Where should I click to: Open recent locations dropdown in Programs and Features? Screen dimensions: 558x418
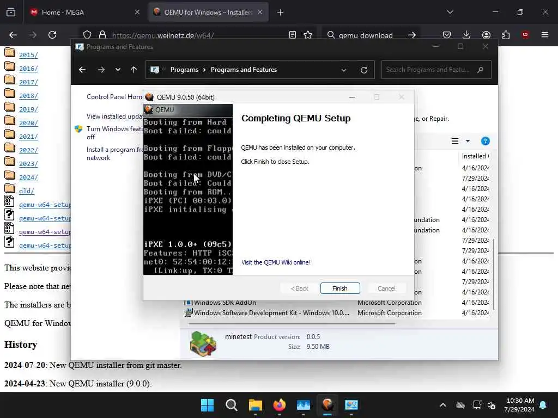(118, 70)
